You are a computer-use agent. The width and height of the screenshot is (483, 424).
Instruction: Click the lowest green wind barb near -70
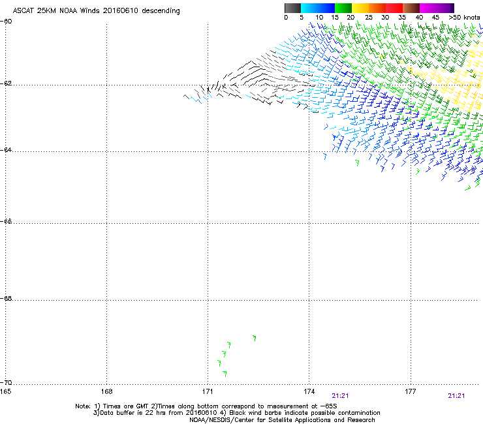click(225, 374)
